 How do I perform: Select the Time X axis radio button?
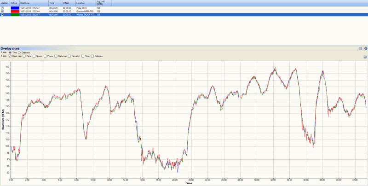pos(10,52)
